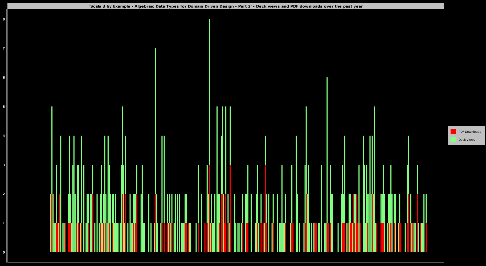Click the bar peaking at 7
Image resolution: width=486 pixels, height=266 pixels.
coord(156,150)
